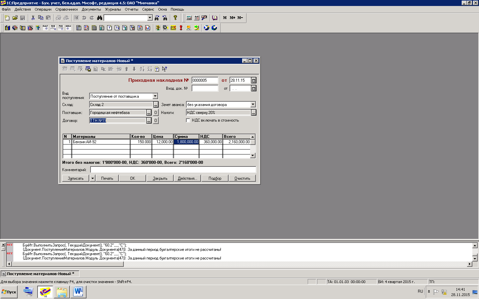Click the message panel horizontal scrollbar thumb
The width and height of the screenshot is (479, 299).
pyautogui.click(x=68, y=264)
